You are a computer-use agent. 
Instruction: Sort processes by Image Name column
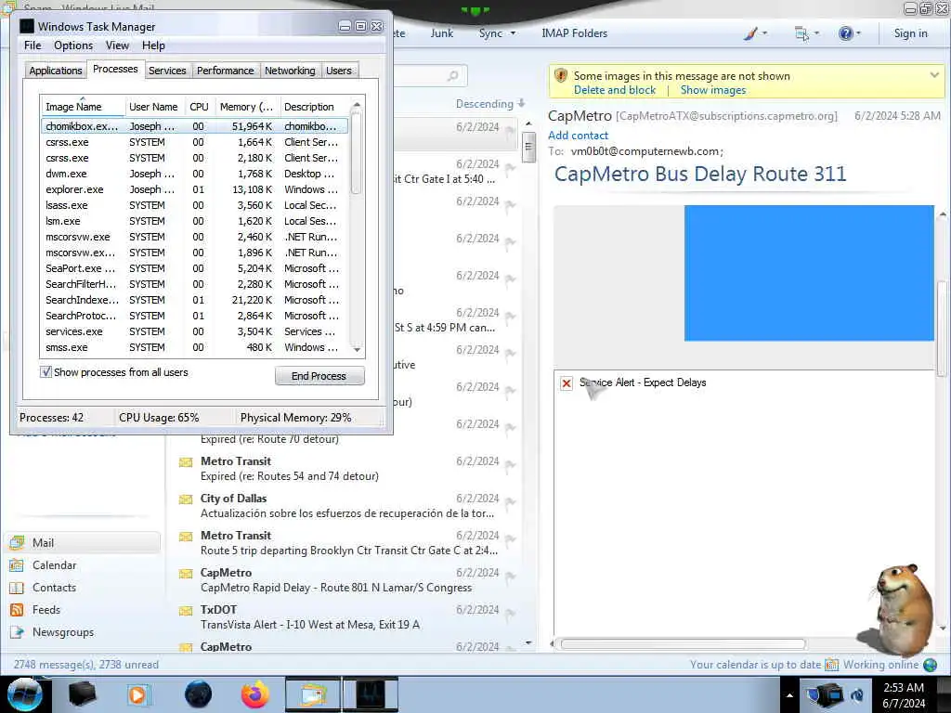coord(82,107)
